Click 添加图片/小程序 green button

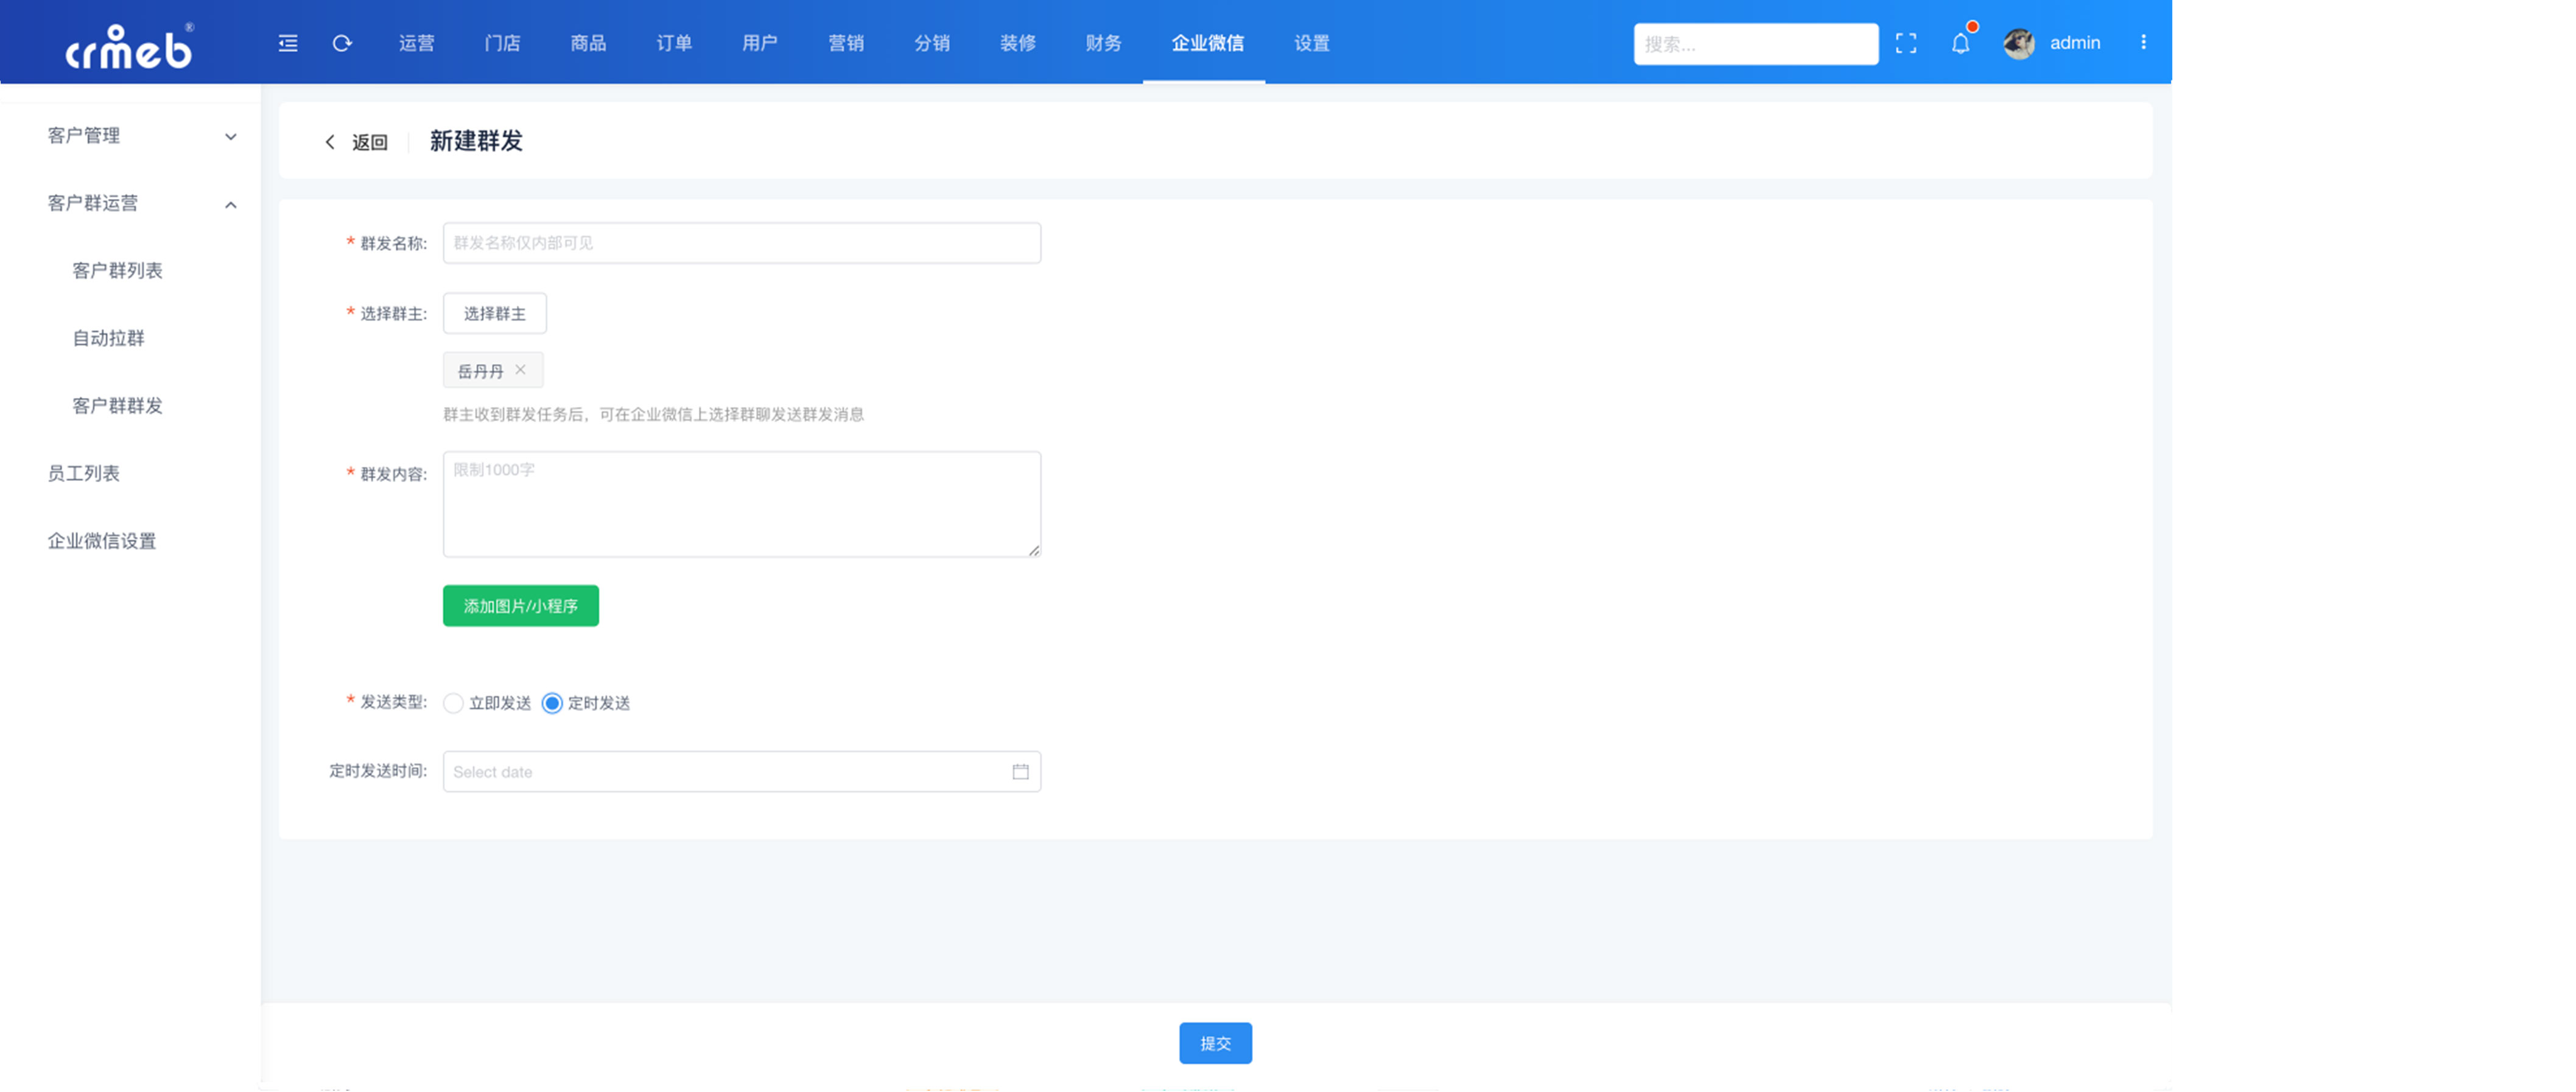(x=521, y=606)
